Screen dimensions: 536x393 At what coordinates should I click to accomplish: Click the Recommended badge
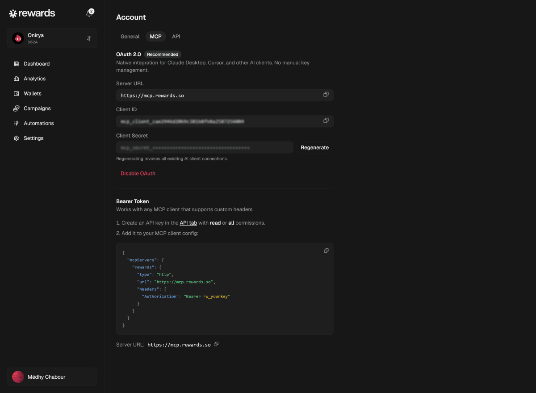(163, 54)
